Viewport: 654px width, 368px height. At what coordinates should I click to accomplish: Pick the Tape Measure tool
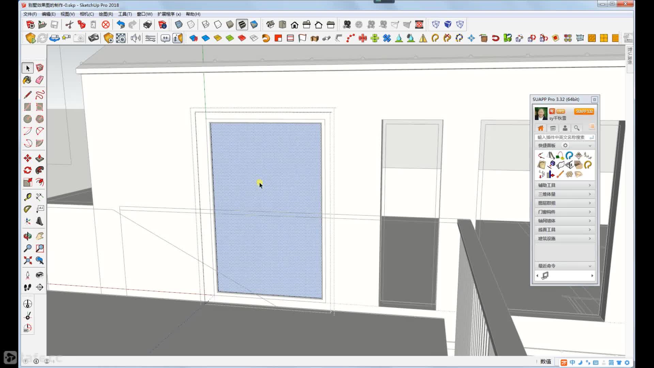(28, 197)
